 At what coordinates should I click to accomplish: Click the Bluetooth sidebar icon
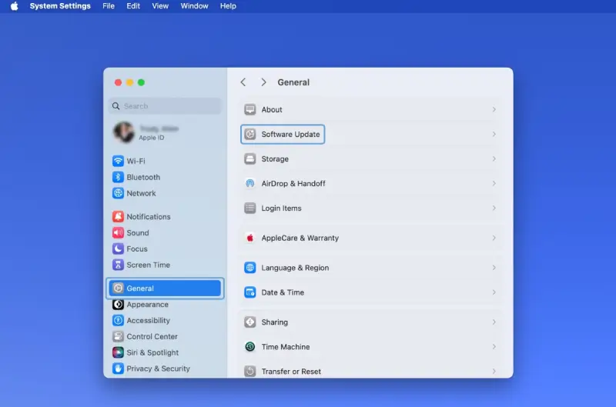[118, 177]
